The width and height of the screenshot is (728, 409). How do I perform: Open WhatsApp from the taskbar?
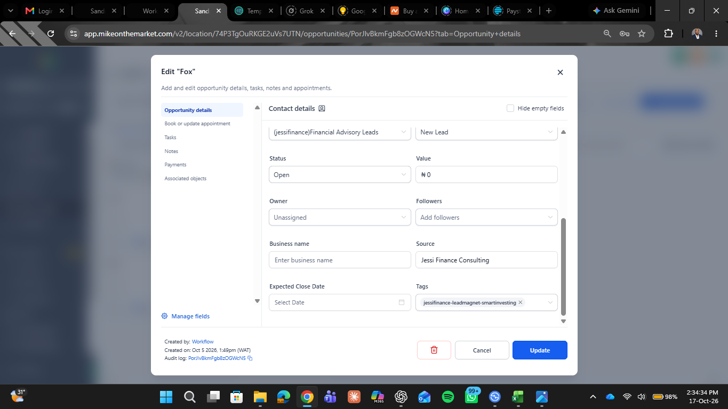coord(471,397)
